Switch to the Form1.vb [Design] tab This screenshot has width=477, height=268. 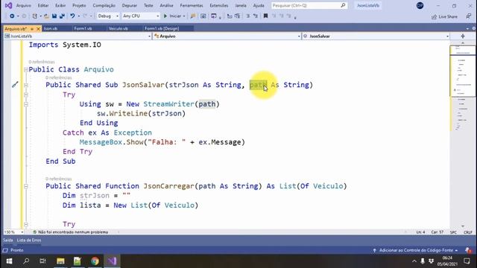(x=162, y=28)
